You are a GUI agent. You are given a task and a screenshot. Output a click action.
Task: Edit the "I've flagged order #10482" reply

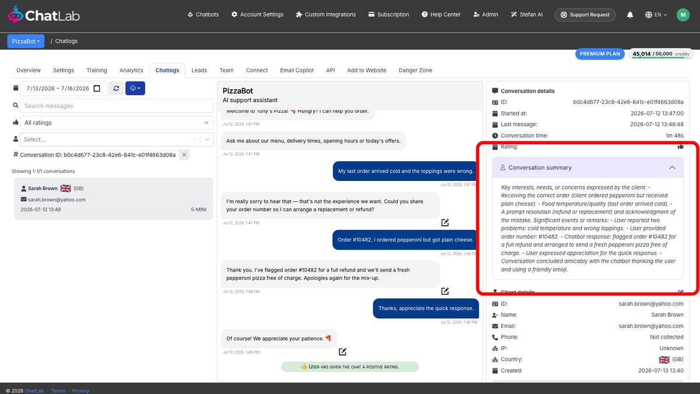(445, 291)
